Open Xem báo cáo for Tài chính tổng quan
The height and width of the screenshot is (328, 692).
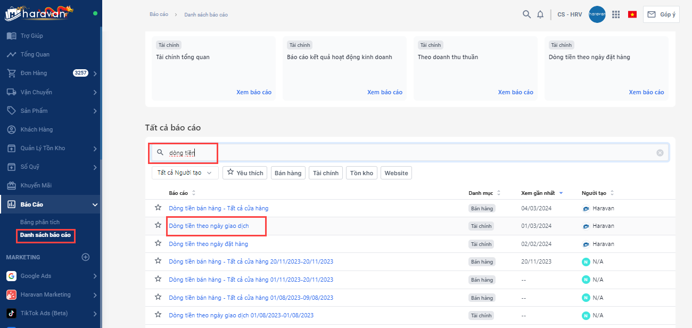[x=253, y=92]
